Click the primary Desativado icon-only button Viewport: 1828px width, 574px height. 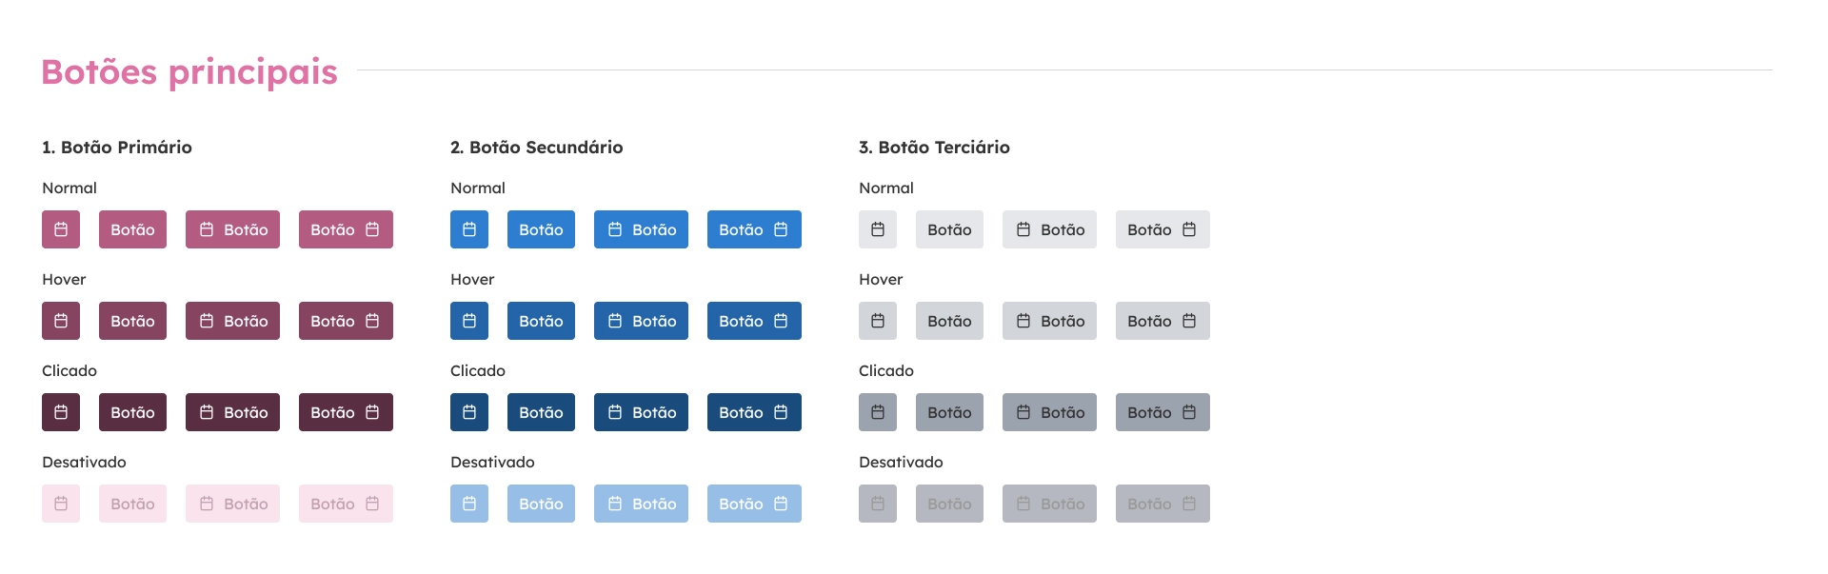[x=61, y=504]
